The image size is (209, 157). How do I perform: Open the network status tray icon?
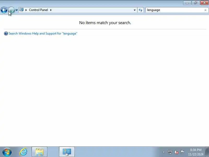tap(170, 152)
